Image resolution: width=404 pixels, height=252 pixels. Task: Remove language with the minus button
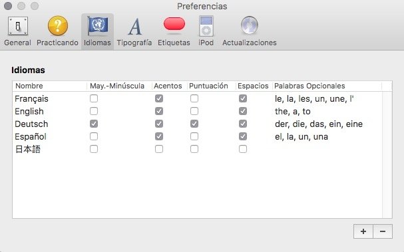383,231
